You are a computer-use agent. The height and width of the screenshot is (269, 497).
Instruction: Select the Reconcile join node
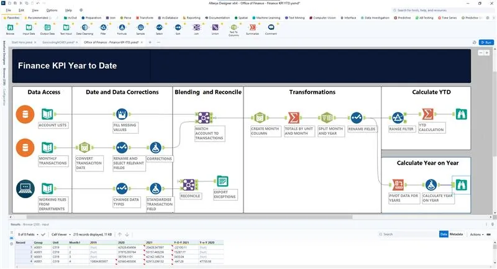pyautogui.click(x=189, y=185)
